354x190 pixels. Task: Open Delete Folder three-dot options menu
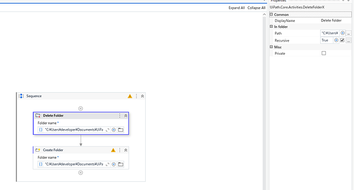point(120,116)
